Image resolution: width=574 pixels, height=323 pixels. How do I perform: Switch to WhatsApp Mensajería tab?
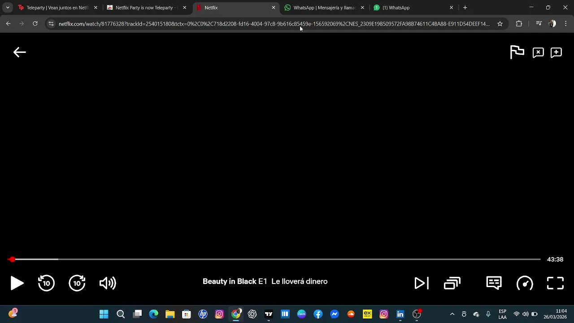pyautogui.click(x=324, y=8)
